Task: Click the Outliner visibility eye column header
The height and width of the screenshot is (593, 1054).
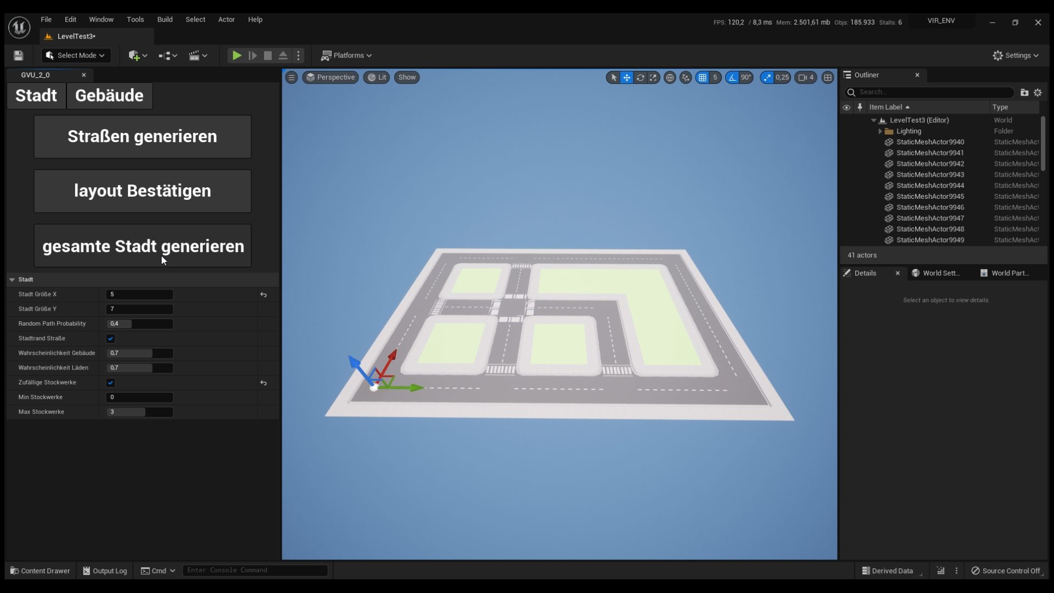Action: tap(846, 108)
